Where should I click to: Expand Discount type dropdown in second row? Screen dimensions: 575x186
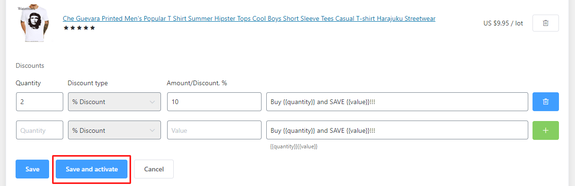[114, 130]
